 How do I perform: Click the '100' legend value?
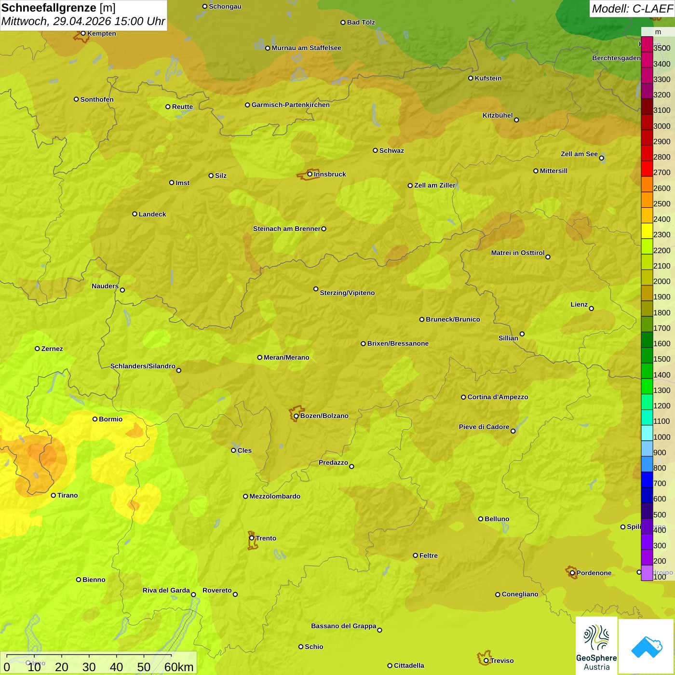tap(660, 577)
